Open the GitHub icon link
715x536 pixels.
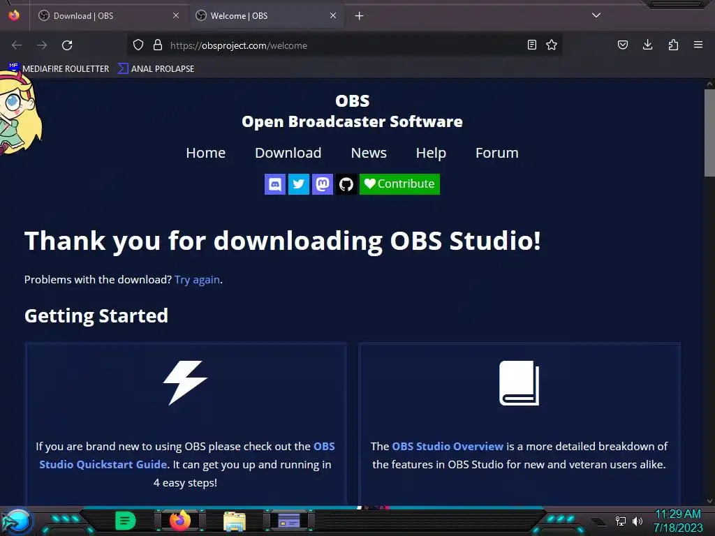pos(346,184)
